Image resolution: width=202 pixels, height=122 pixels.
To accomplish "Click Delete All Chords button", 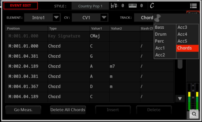I will point(68,110).
